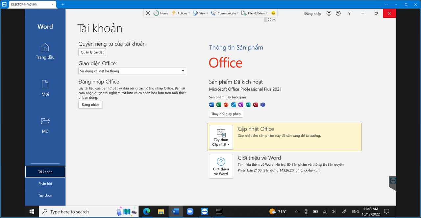Click the OneNote product icon

click(x=241, y=105)
